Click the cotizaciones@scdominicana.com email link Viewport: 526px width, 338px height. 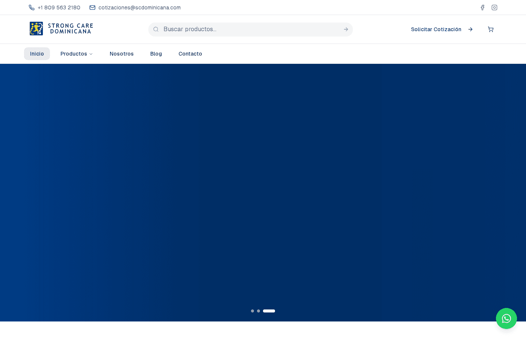(x=139, y=8)
